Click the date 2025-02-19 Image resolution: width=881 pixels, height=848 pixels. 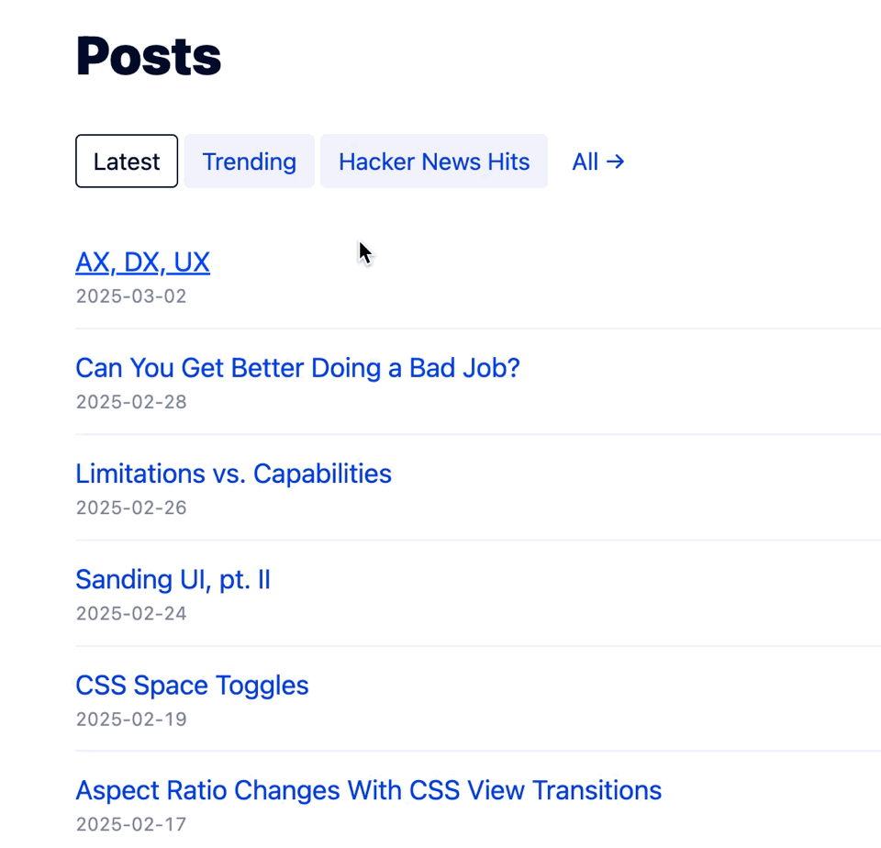[131, 720]
